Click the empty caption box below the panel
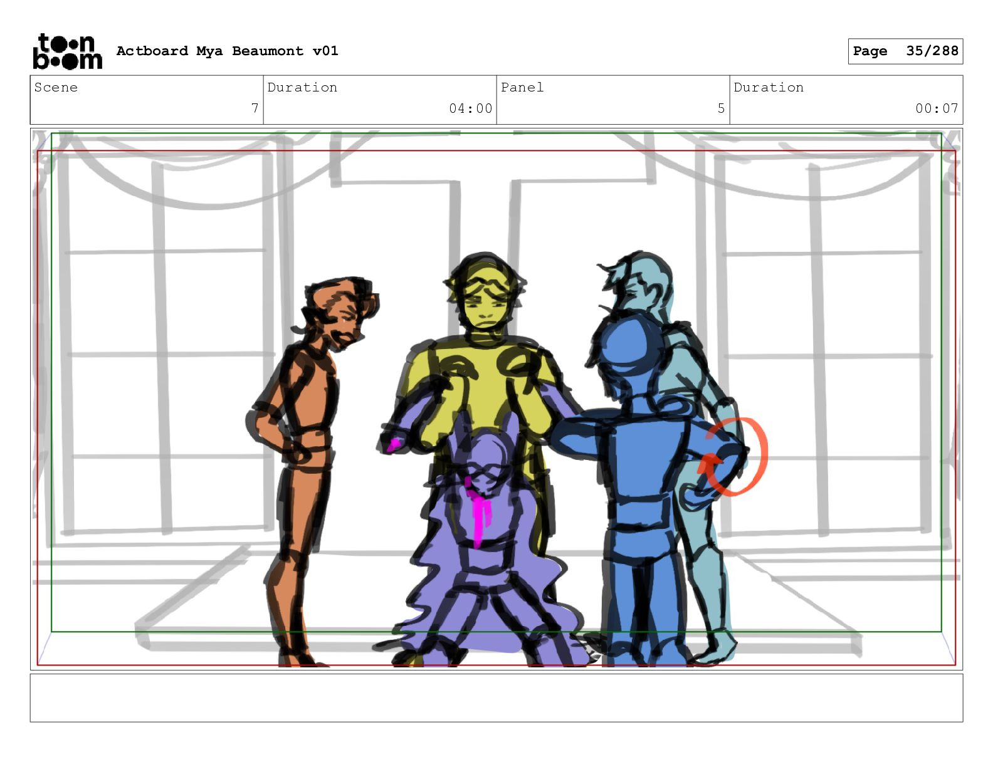The image size is (993, 767). click(497, 698)
